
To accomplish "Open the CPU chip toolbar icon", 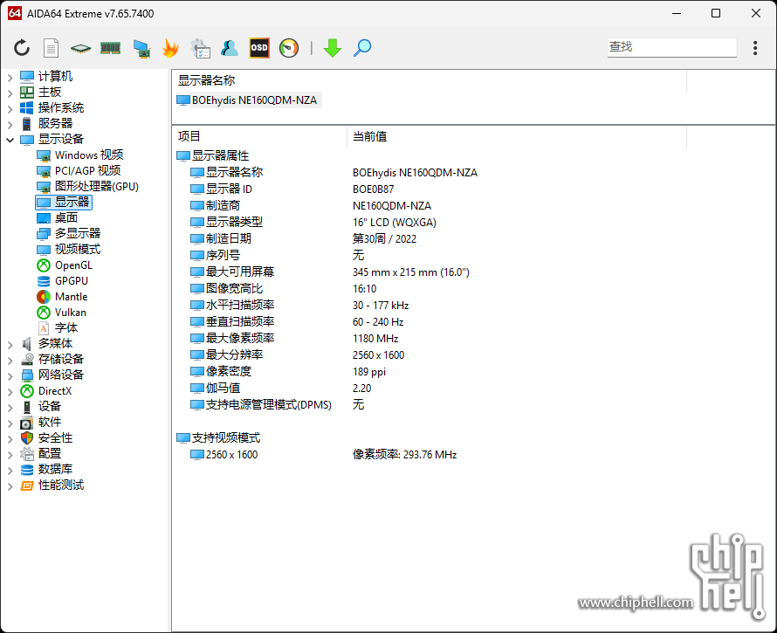I will (81, 48).
